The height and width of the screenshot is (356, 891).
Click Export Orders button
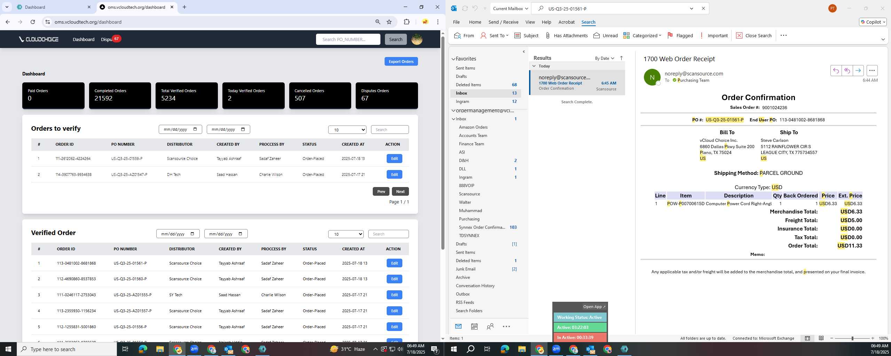pos(401,62)
